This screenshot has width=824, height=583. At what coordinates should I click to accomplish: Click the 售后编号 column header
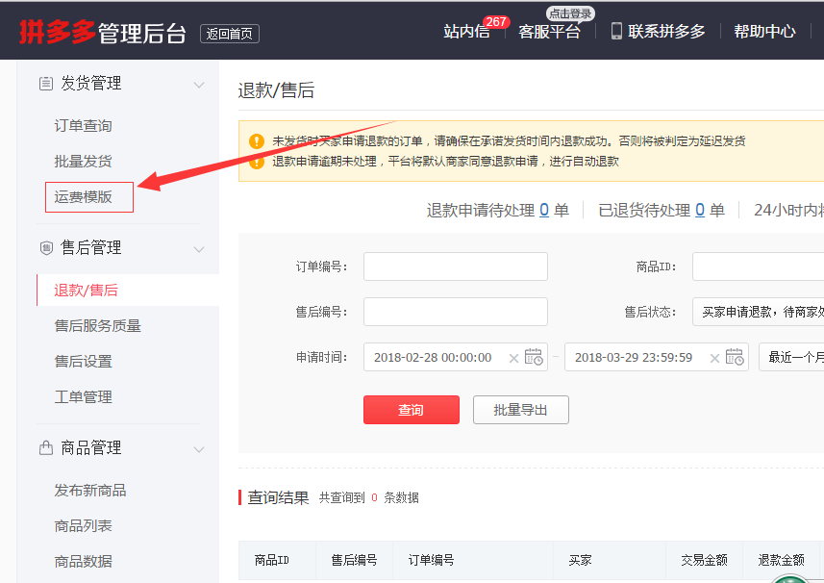pos(354,561)
